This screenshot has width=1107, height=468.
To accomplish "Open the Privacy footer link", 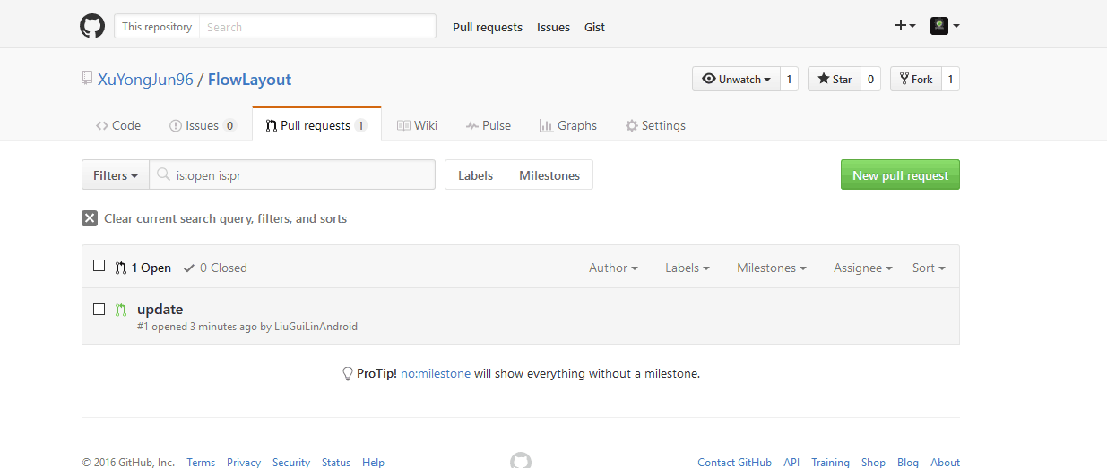I will (244, 463).
